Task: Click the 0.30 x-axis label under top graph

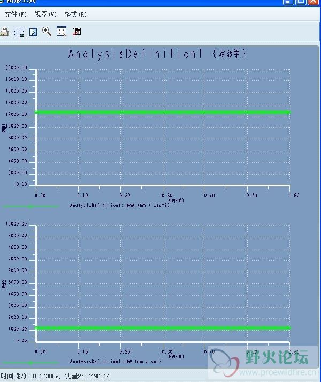Action: [167, 196]
